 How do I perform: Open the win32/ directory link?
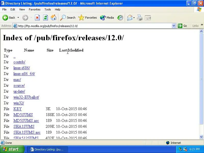point(19,103)
